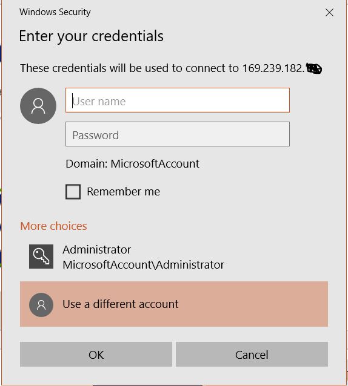348x386 pixels.
Task: Click the Windows Security title text
Action: pos(55,12)
